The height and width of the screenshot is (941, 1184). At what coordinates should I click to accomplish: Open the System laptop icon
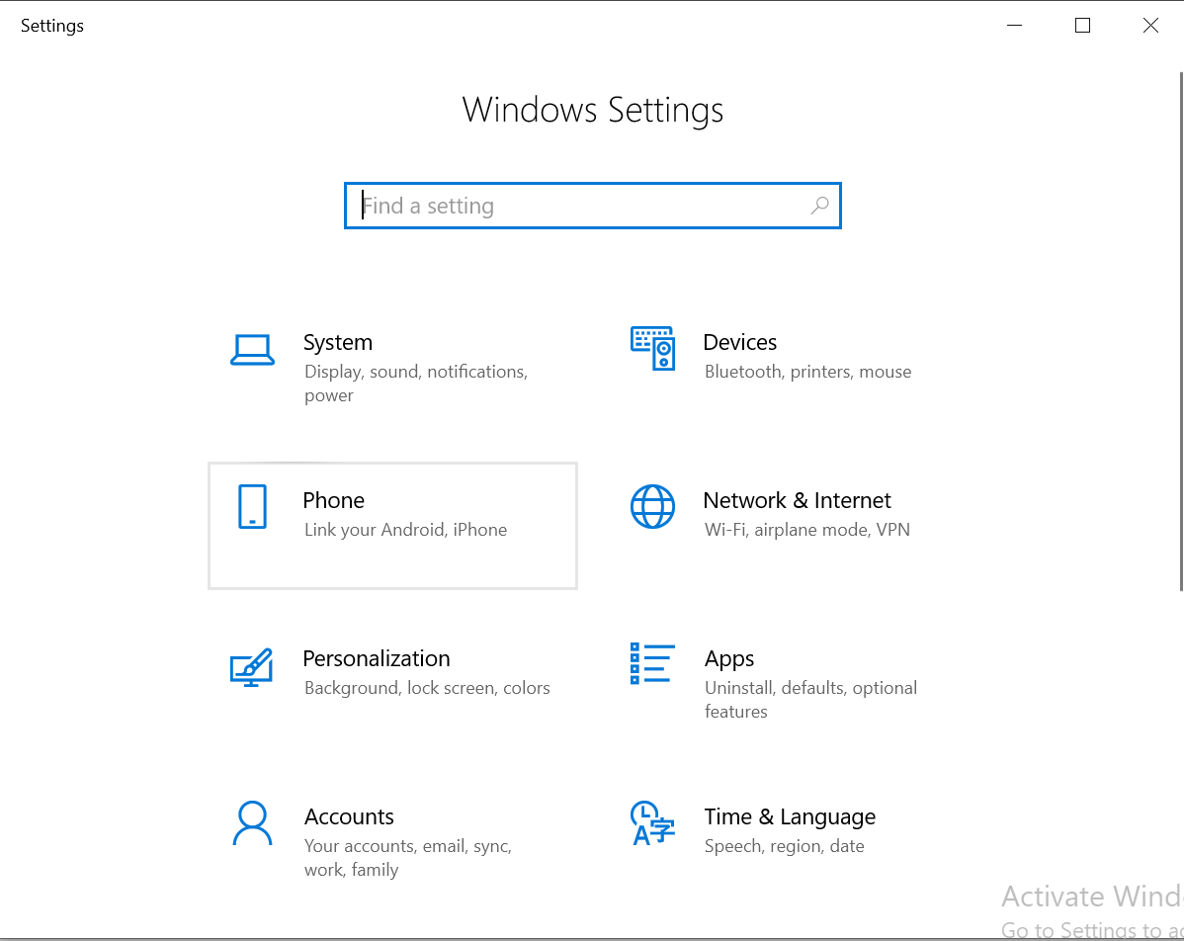click(252, 350)
